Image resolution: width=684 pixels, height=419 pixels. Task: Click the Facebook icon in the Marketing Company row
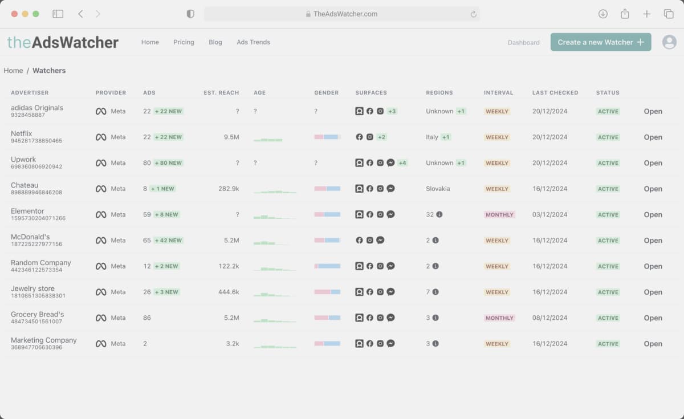[x=370, y=344]
